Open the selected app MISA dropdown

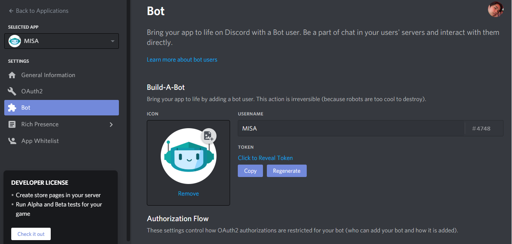[x=62, y=41]
